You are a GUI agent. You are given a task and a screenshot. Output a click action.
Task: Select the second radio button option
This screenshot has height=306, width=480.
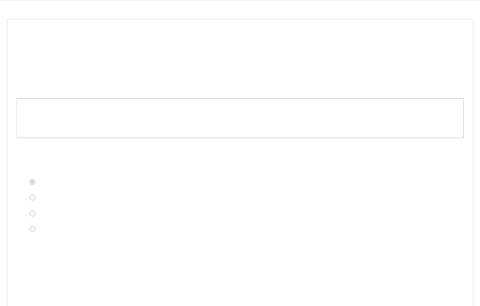coord(32,197)
